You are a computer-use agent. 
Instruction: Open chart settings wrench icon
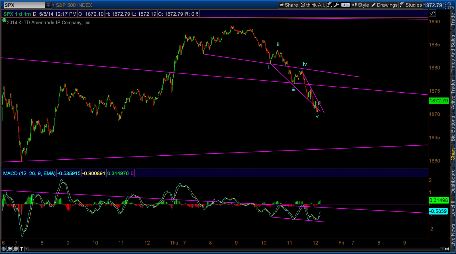[x=337, y=5]
